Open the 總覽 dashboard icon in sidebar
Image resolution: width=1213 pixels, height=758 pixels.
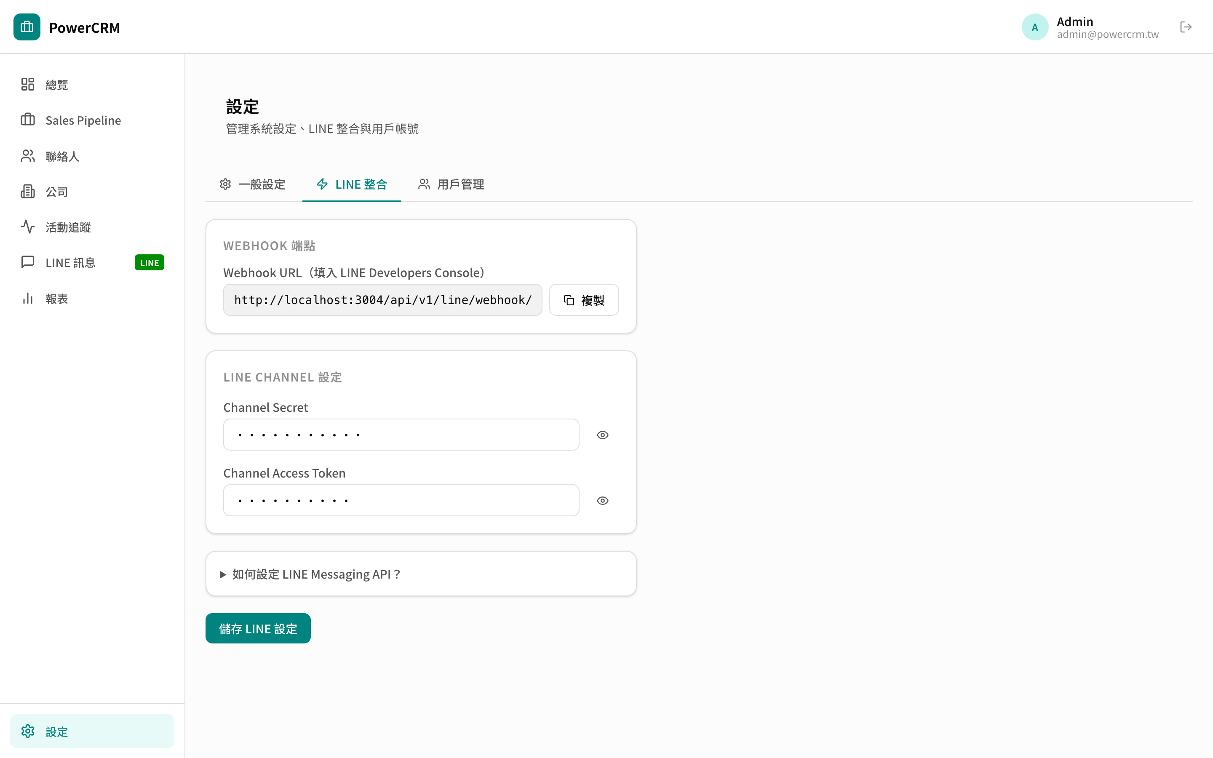tap(27, 84)
